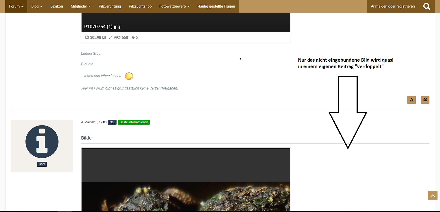Screen dimensions: 440x212
Task: Open the Pilzzuchtshop menu item
Action: (x=140, y=6)
